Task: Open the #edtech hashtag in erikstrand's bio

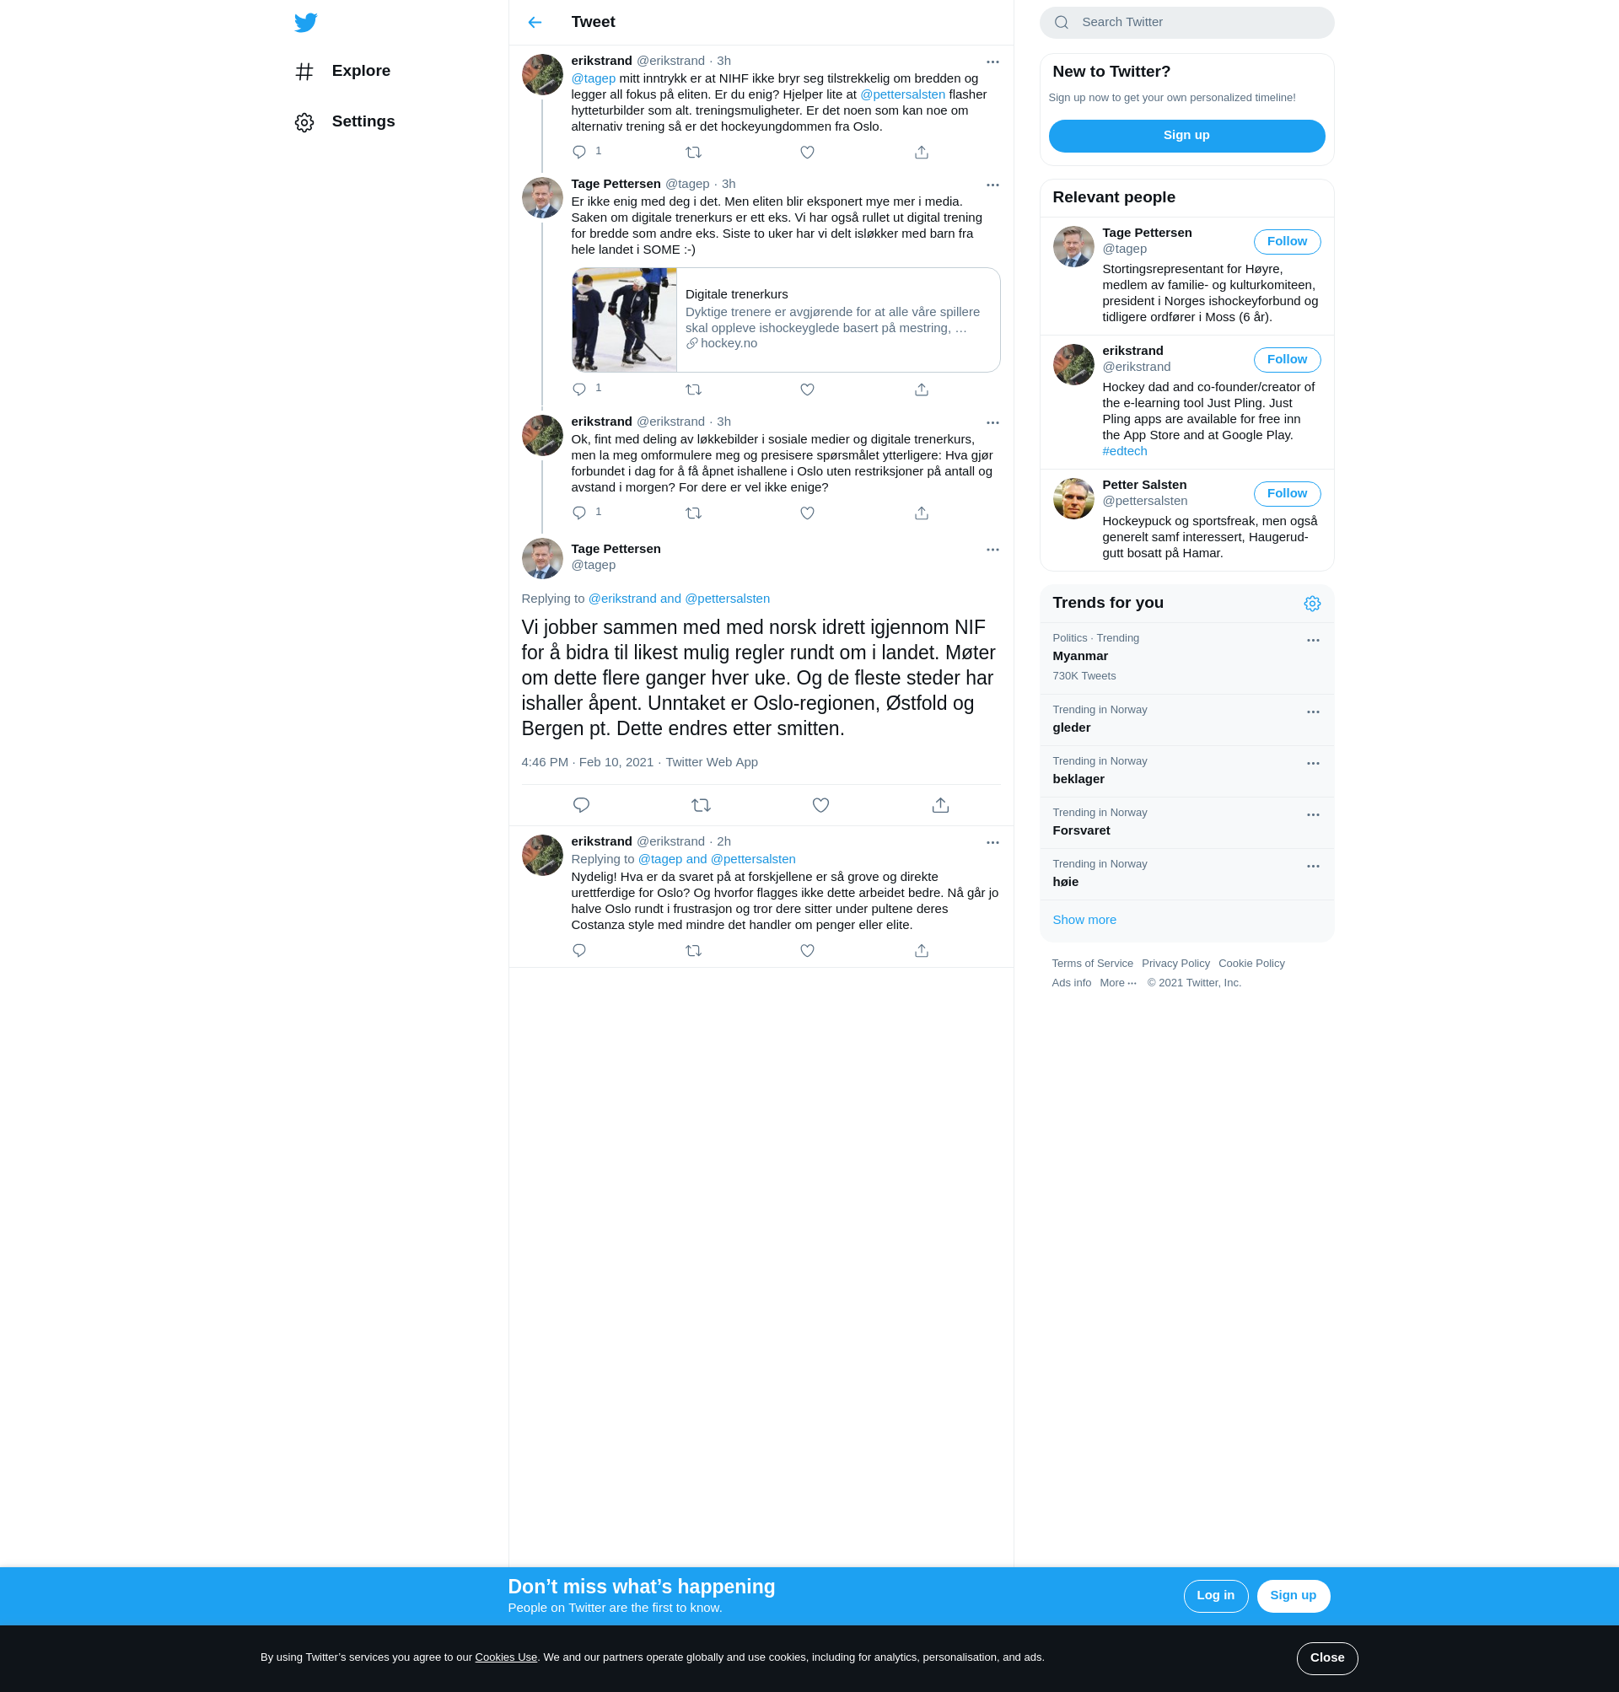Action: coord(1125,451)
